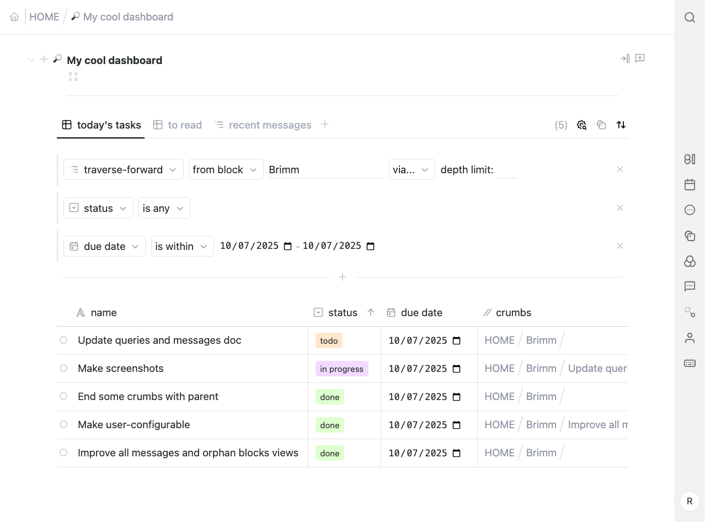Viewport: 705px width, 522px height.
Task: Click due date column header
Action: point(415,313)
